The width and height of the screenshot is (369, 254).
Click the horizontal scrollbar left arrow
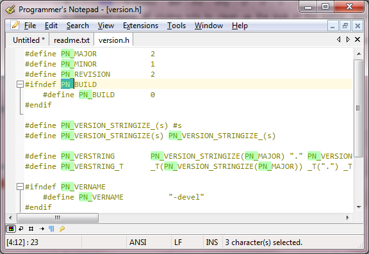pos(10,218)
